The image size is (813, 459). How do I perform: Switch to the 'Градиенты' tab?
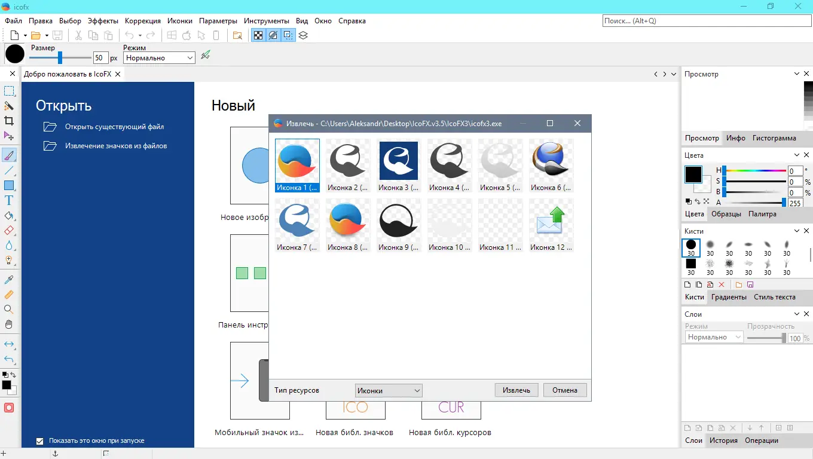click(729, 297)
